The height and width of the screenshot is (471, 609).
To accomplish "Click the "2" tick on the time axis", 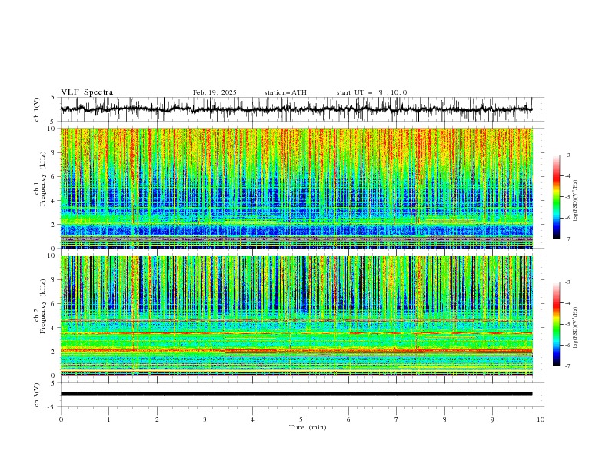I will pos(157,419).
